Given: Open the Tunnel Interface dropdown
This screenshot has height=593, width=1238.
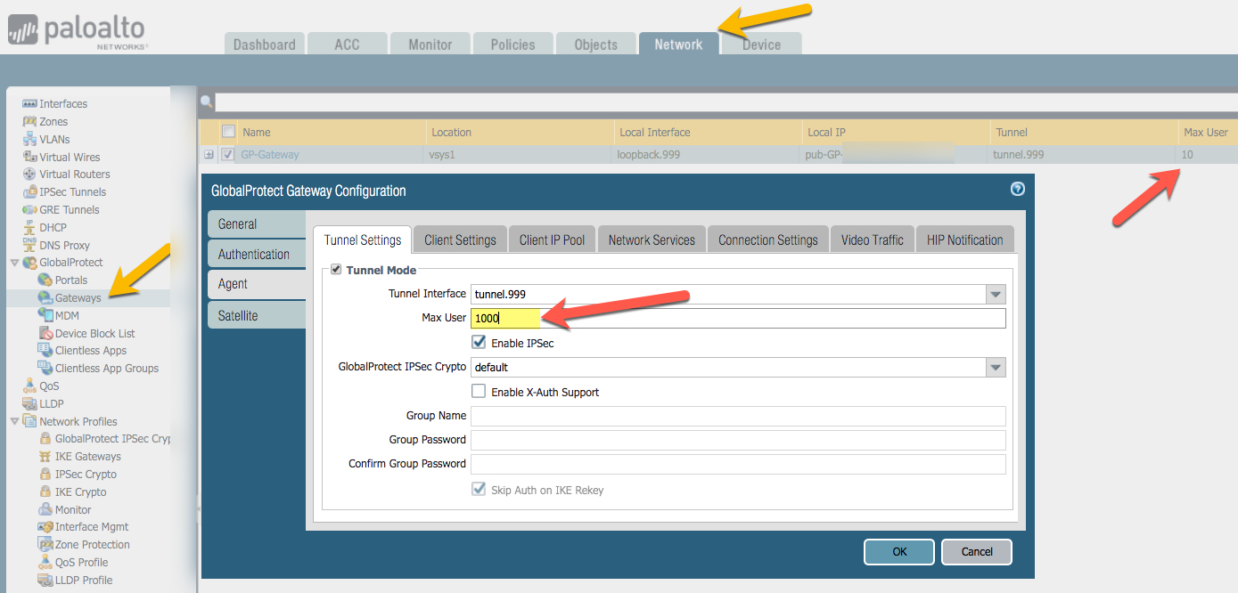Looking at the screenshot, I should click(x=996, y=294).
